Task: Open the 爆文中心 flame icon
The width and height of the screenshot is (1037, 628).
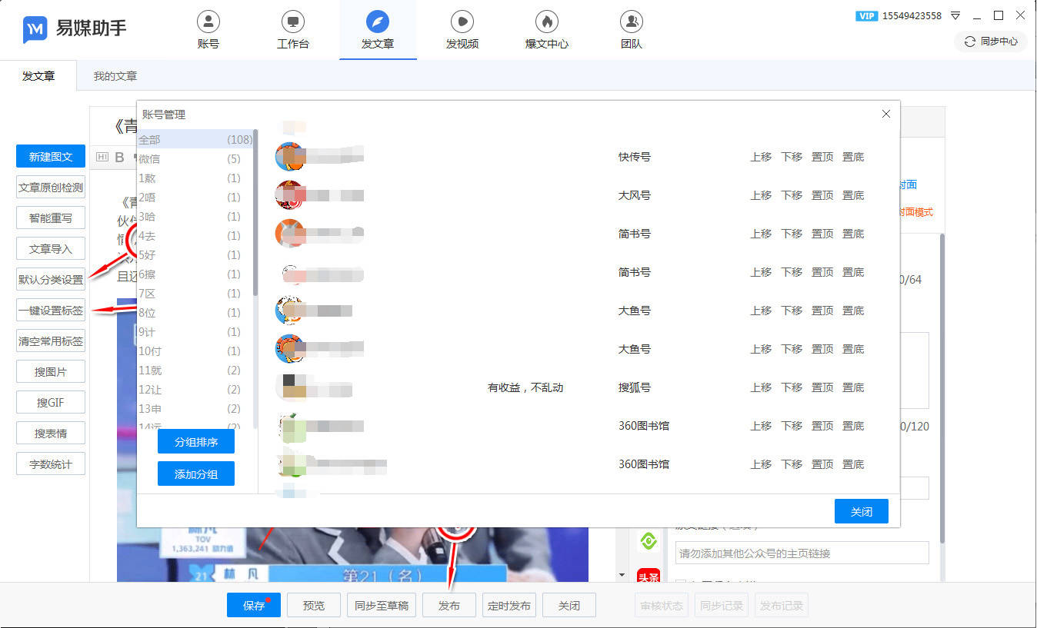Action: click(546, 22)
